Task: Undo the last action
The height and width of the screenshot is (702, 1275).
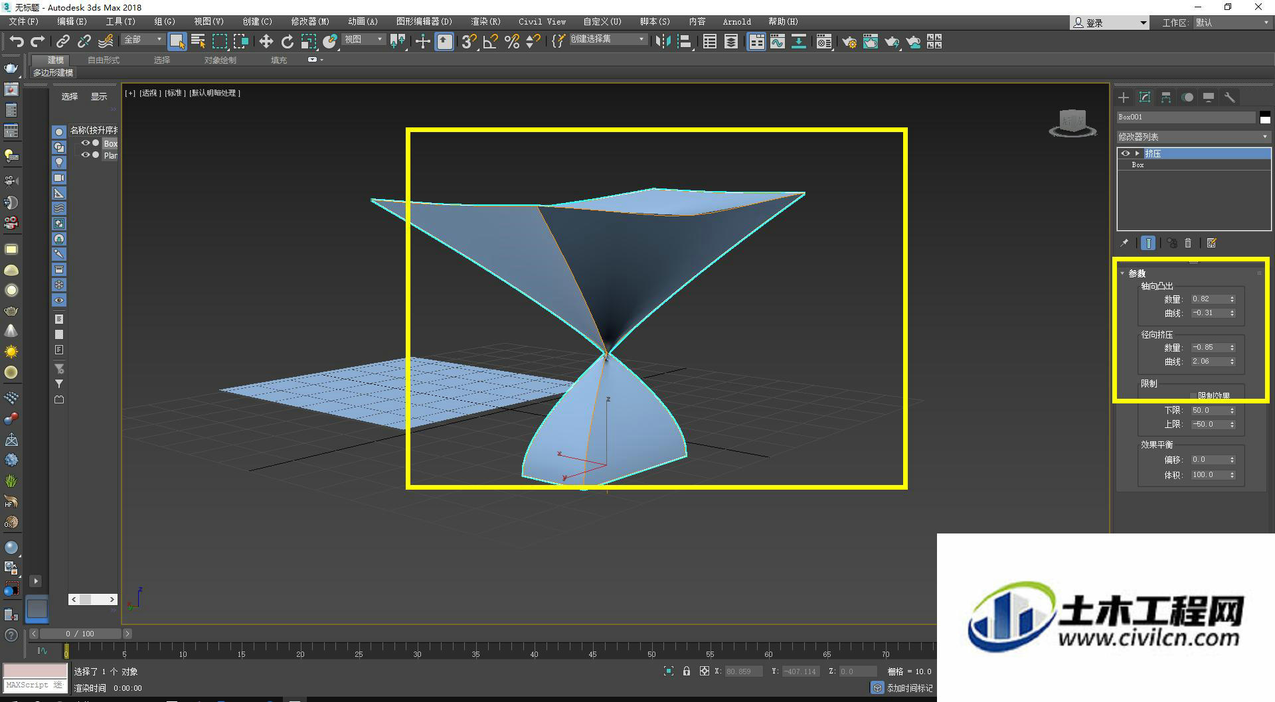Action: tap(17, 42)
